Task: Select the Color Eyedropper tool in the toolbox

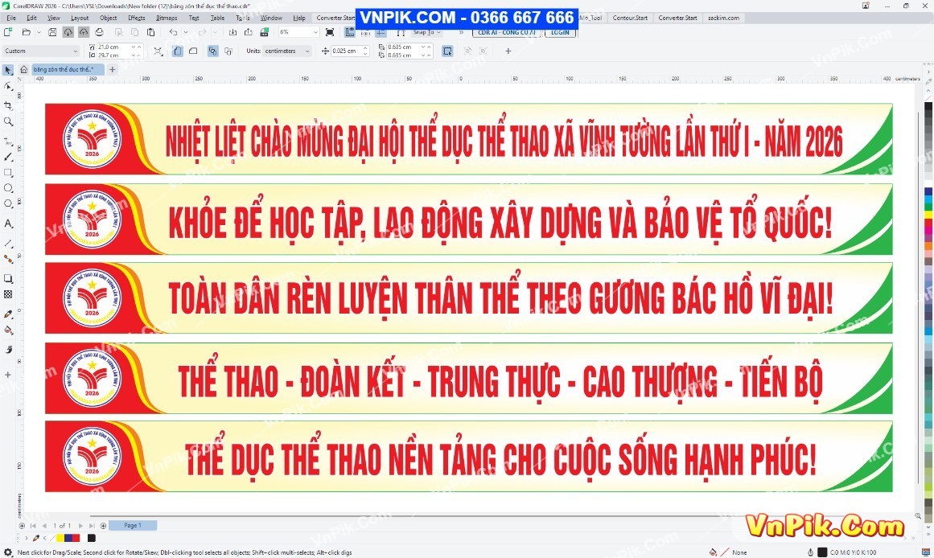Action: 8,314
